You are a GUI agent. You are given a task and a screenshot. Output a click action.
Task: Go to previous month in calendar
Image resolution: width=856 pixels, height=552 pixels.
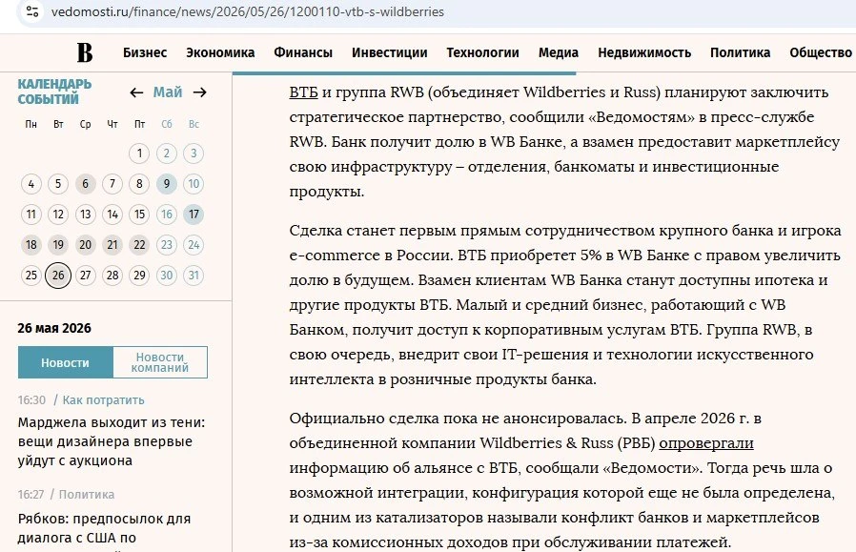pyautogui.click(x=136, y=92)
